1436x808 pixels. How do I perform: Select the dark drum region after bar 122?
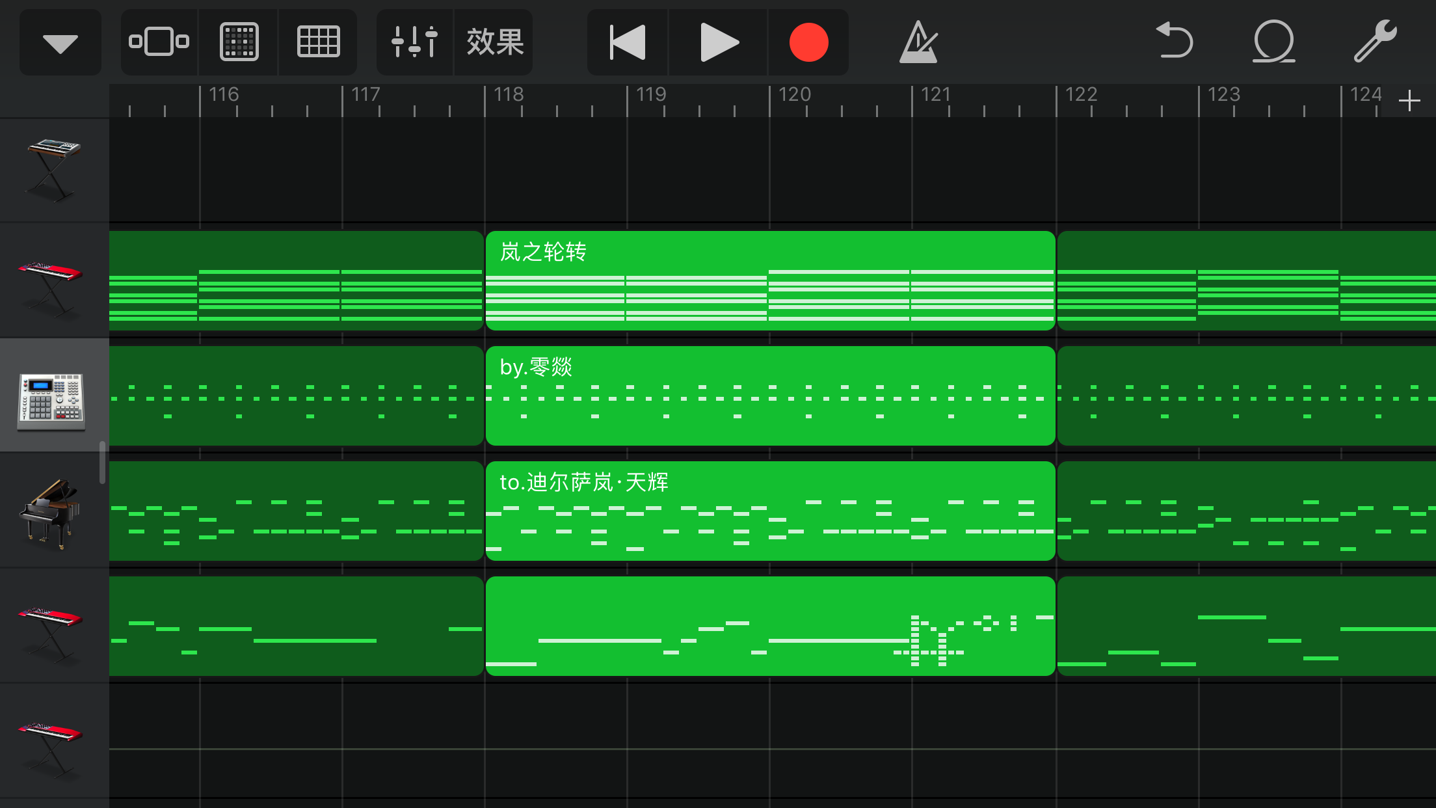(1246, 396)
